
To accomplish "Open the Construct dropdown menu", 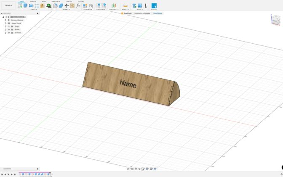I will [114, 9].
